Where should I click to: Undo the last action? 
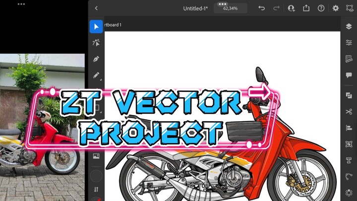[261, 8]
